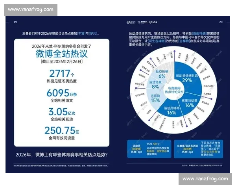Click the Weibo logo in the header
236x189 pixels.
coord(131,22)
